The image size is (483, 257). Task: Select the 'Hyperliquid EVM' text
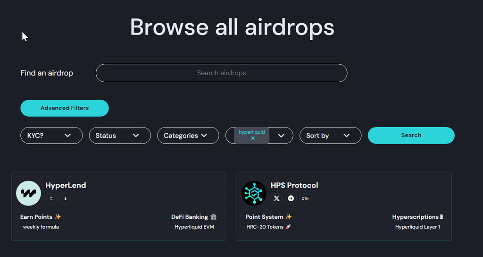point(194,227)
